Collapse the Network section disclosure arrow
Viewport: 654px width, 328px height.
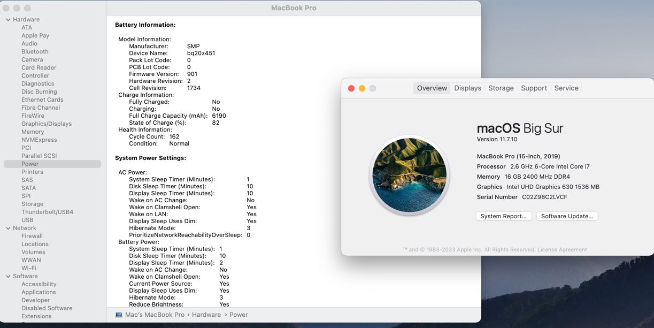click(x=8, y=228)
